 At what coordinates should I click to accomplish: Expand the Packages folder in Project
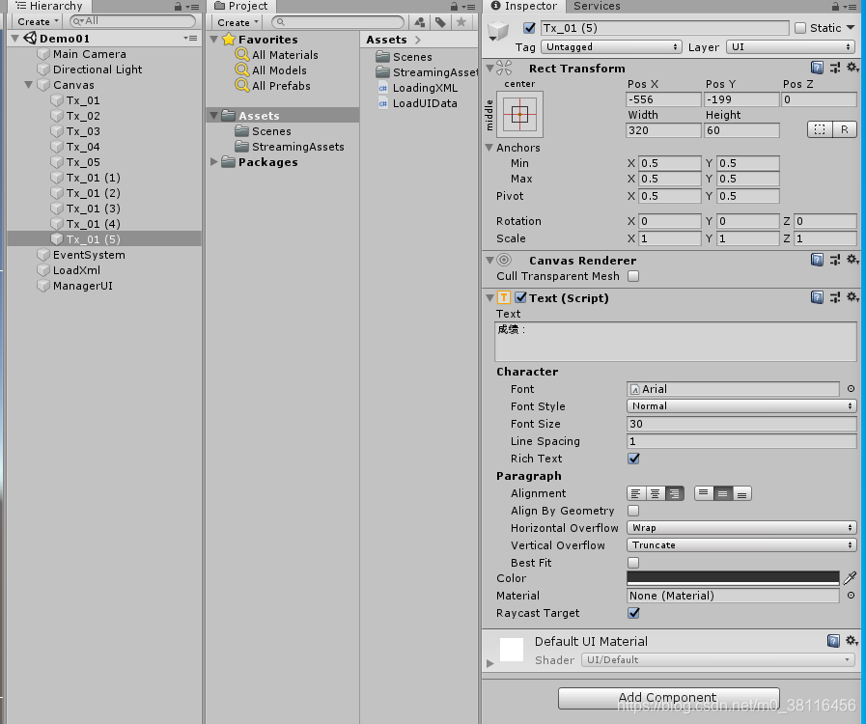click(x=213, y=162)
